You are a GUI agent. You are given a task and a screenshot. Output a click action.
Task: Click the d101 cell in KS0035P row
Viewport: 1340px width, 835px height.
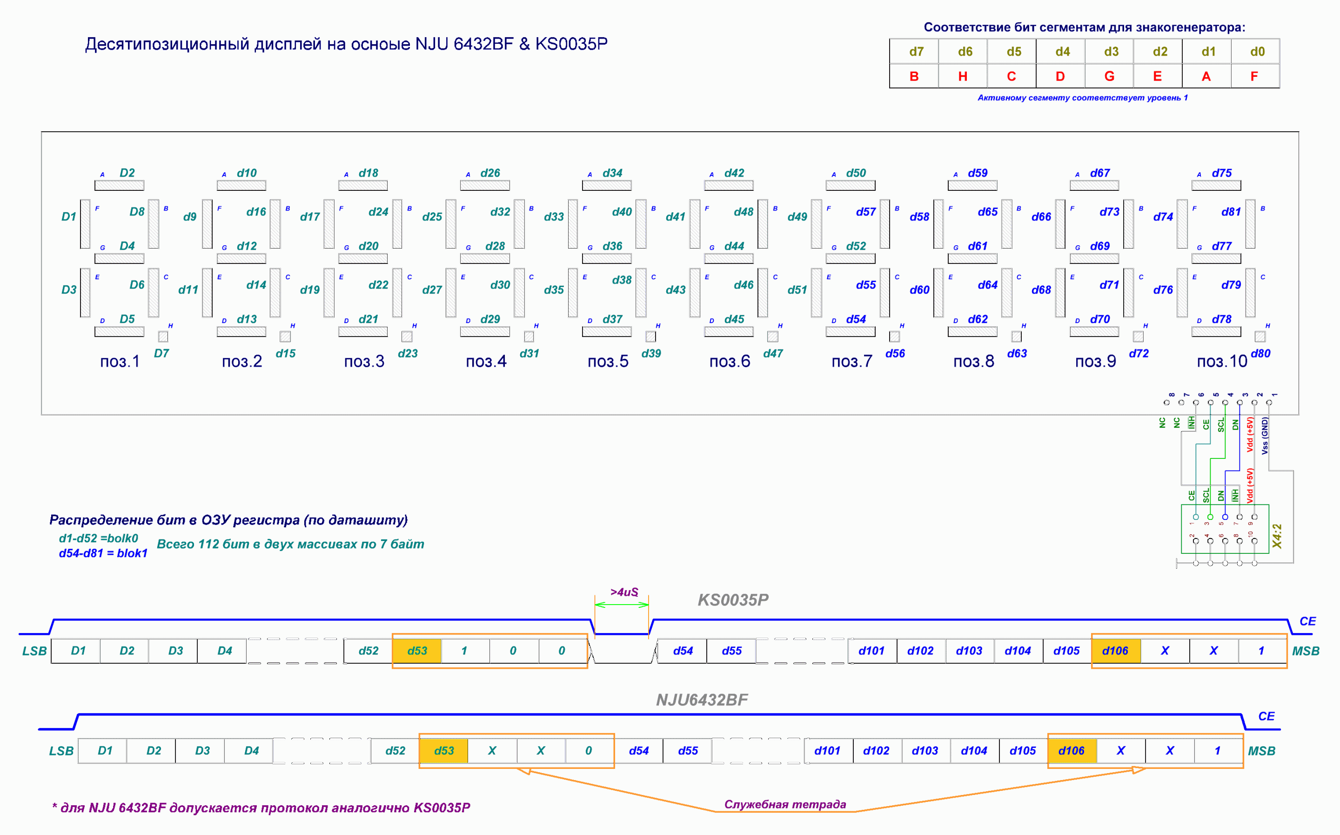pyautogui.click(x=872, y=651)
